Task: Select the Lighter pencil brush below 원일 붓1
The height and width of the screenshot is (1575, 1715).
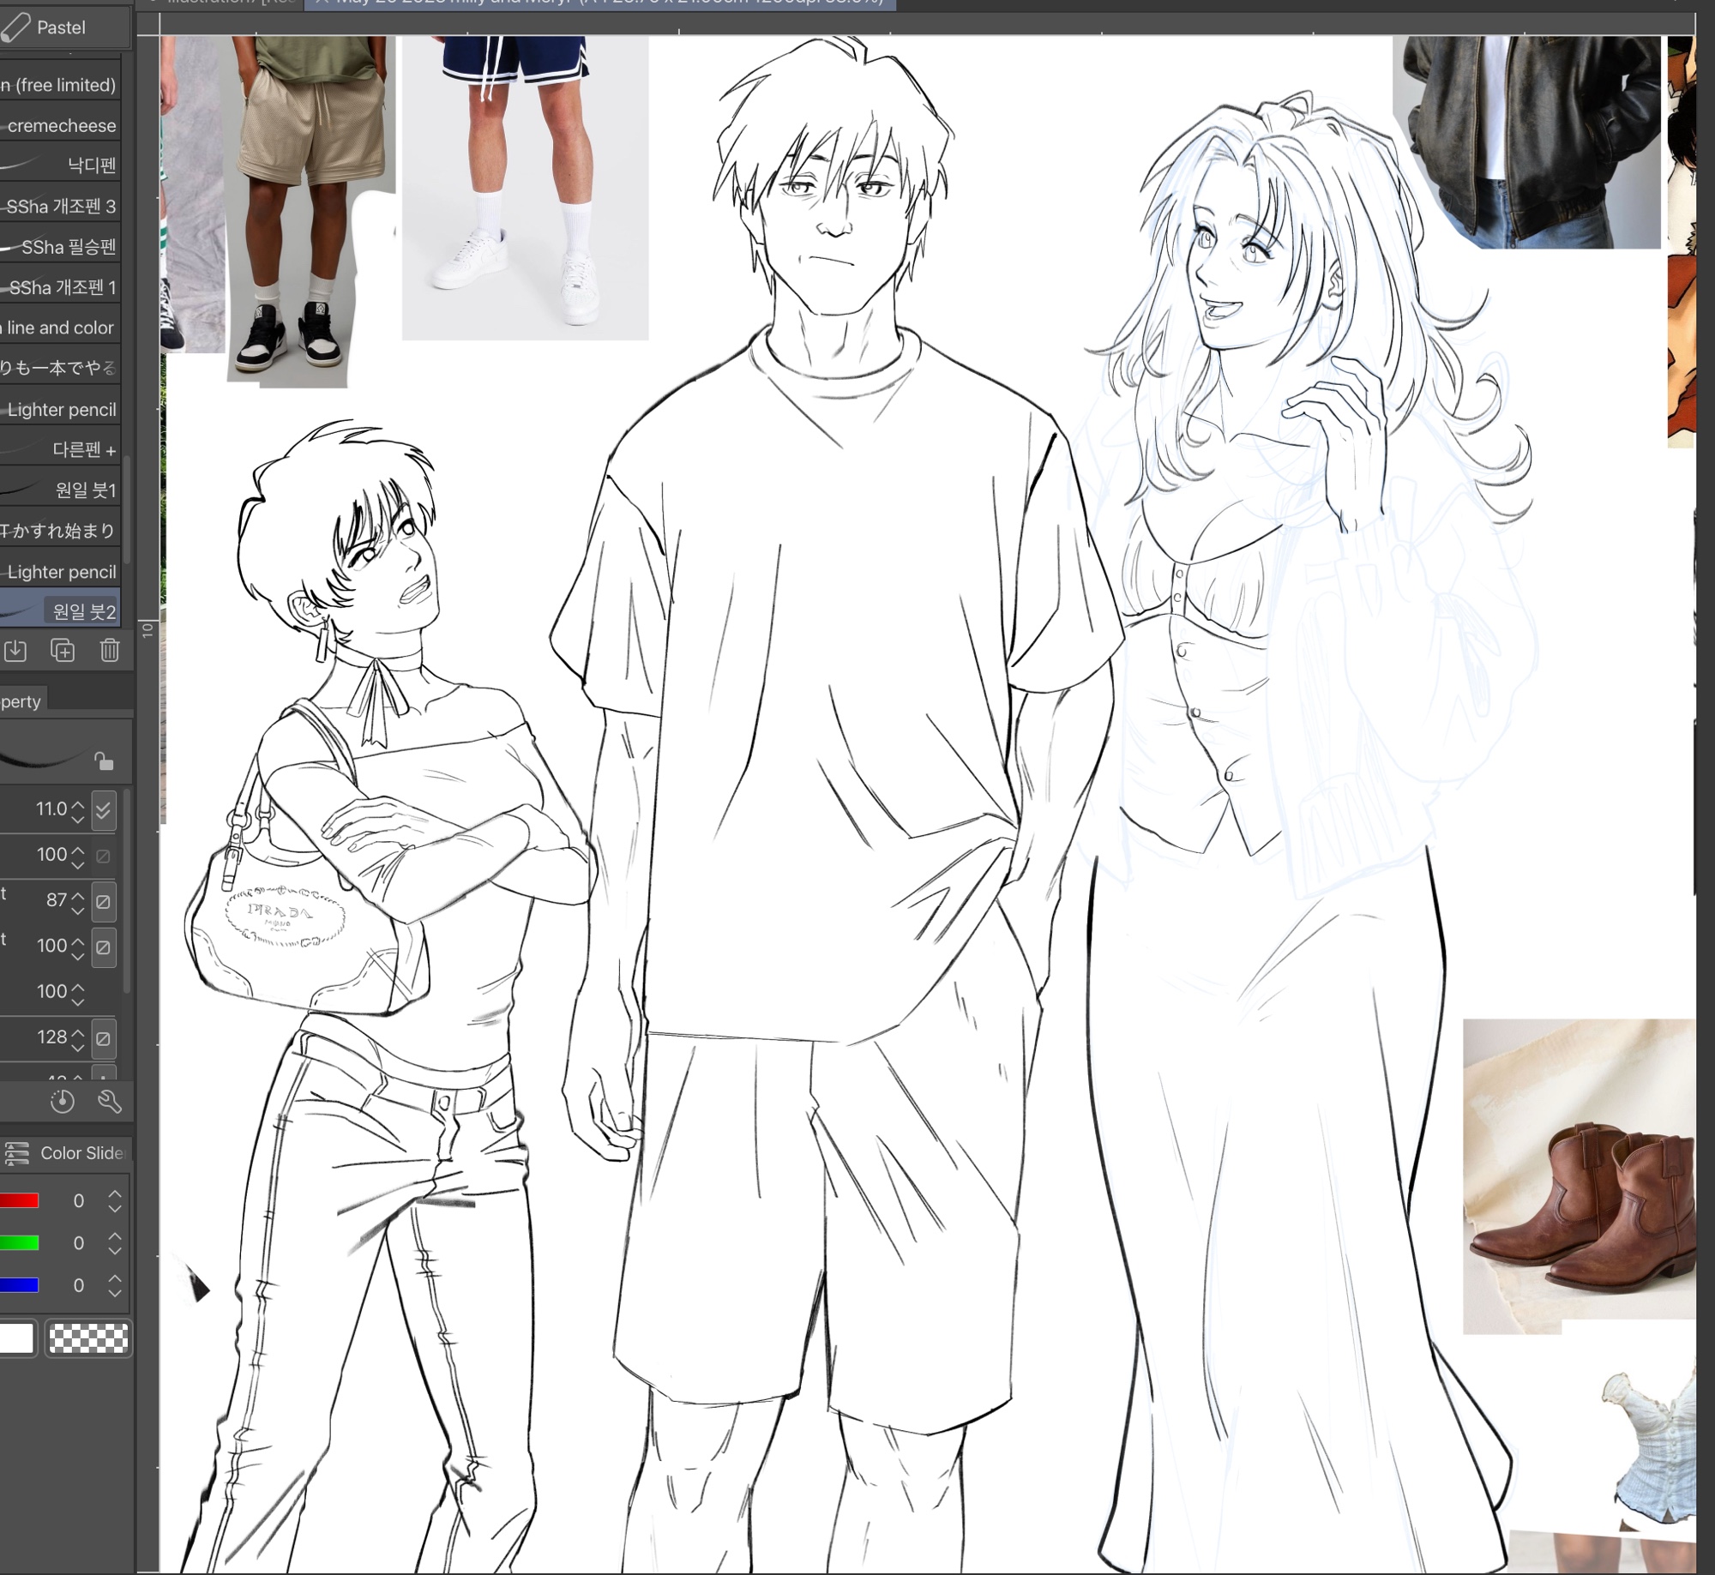Action: coord(62,572)
